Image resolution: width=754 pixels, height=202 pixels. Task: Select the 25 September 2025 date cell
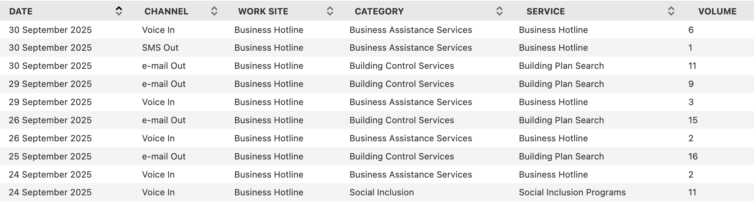50,156
